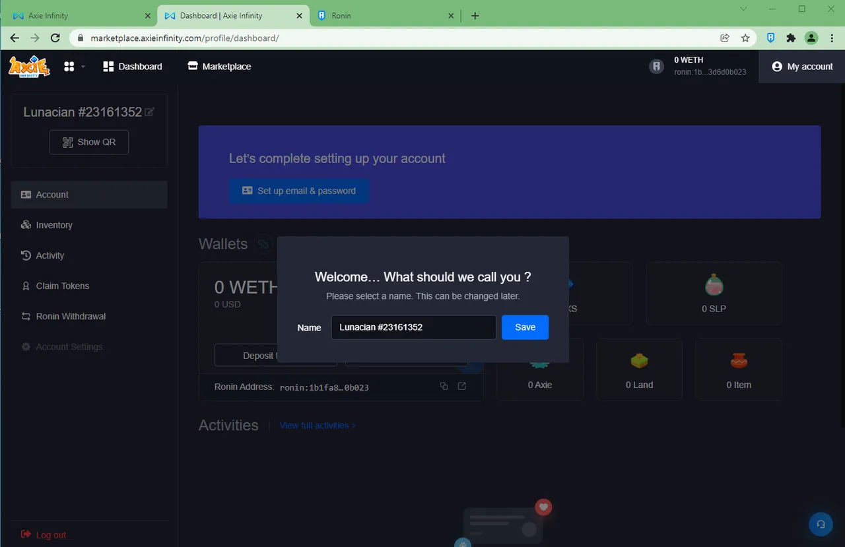This screenshot has width=845, height=547.
Task: Open the tab search chevron in title bar
Action: pyautogui.click(x=743, y=9)
